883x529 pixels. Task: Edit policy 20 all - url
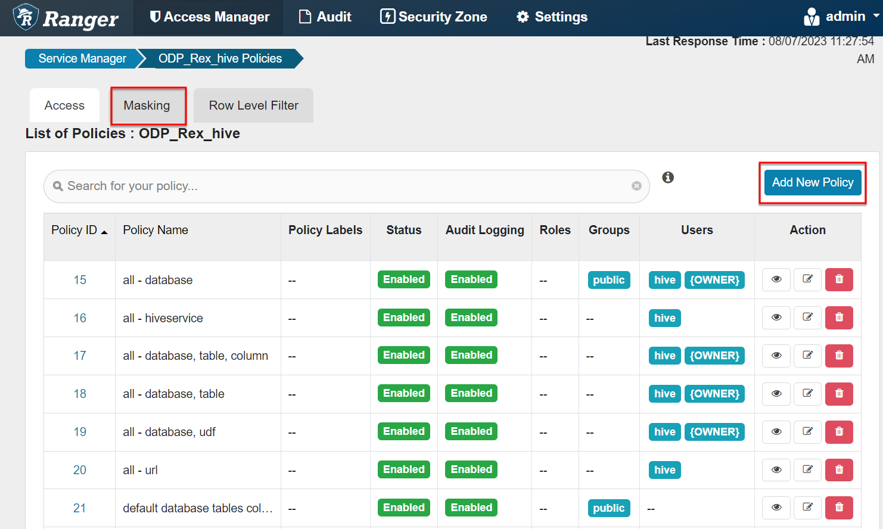[x=808, y=470]
